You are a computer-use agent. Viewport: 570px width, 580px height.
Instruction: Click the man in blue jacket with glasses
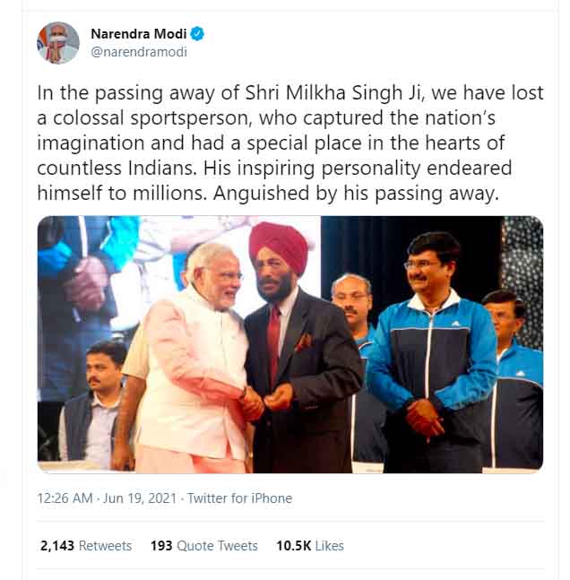click(432, 351)
